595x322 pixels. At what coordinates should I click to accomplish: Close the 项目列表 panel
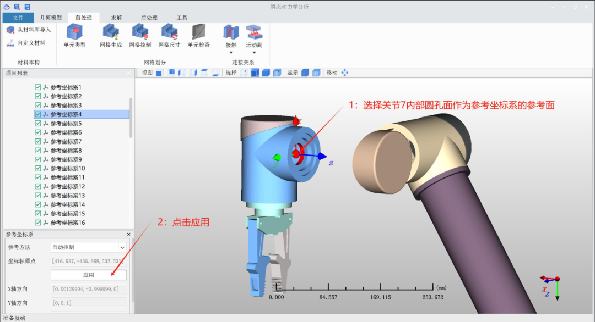pos(128,73)
